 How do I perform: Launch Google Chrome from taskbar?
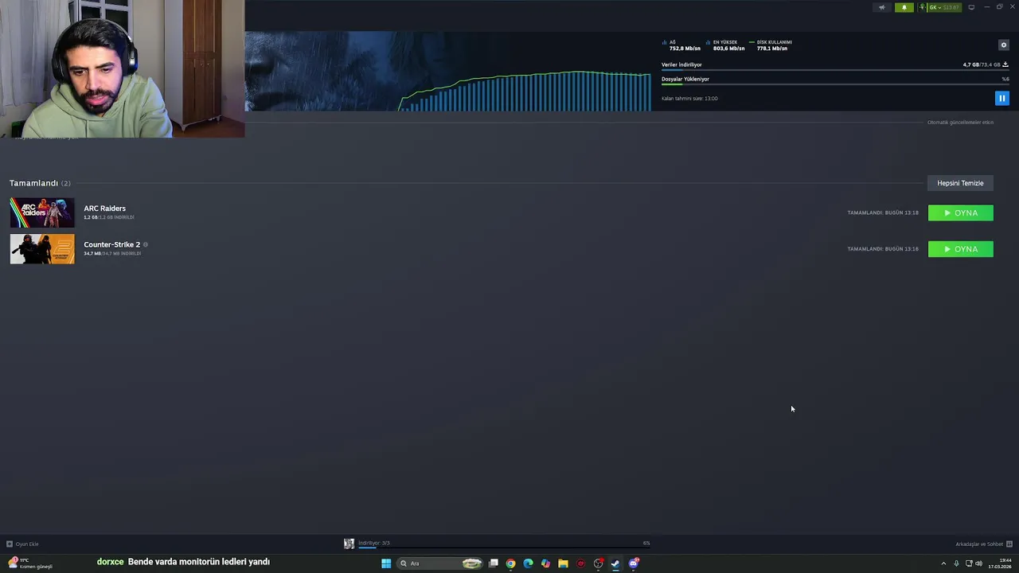pos(510,563)
